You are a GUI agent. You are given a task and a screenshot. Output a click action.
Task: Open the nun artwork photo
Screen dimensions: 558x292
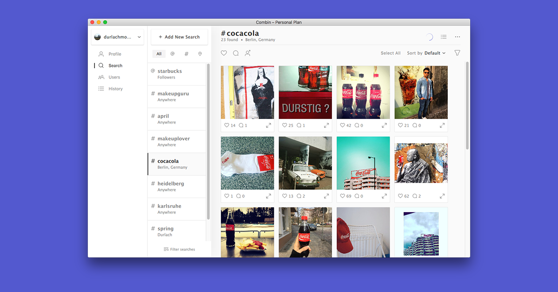(247, 92)
